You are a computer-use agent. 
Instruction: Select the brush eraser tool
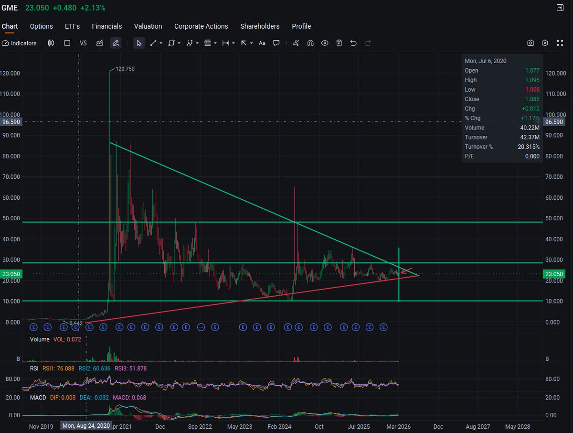[x=296, y=43]
